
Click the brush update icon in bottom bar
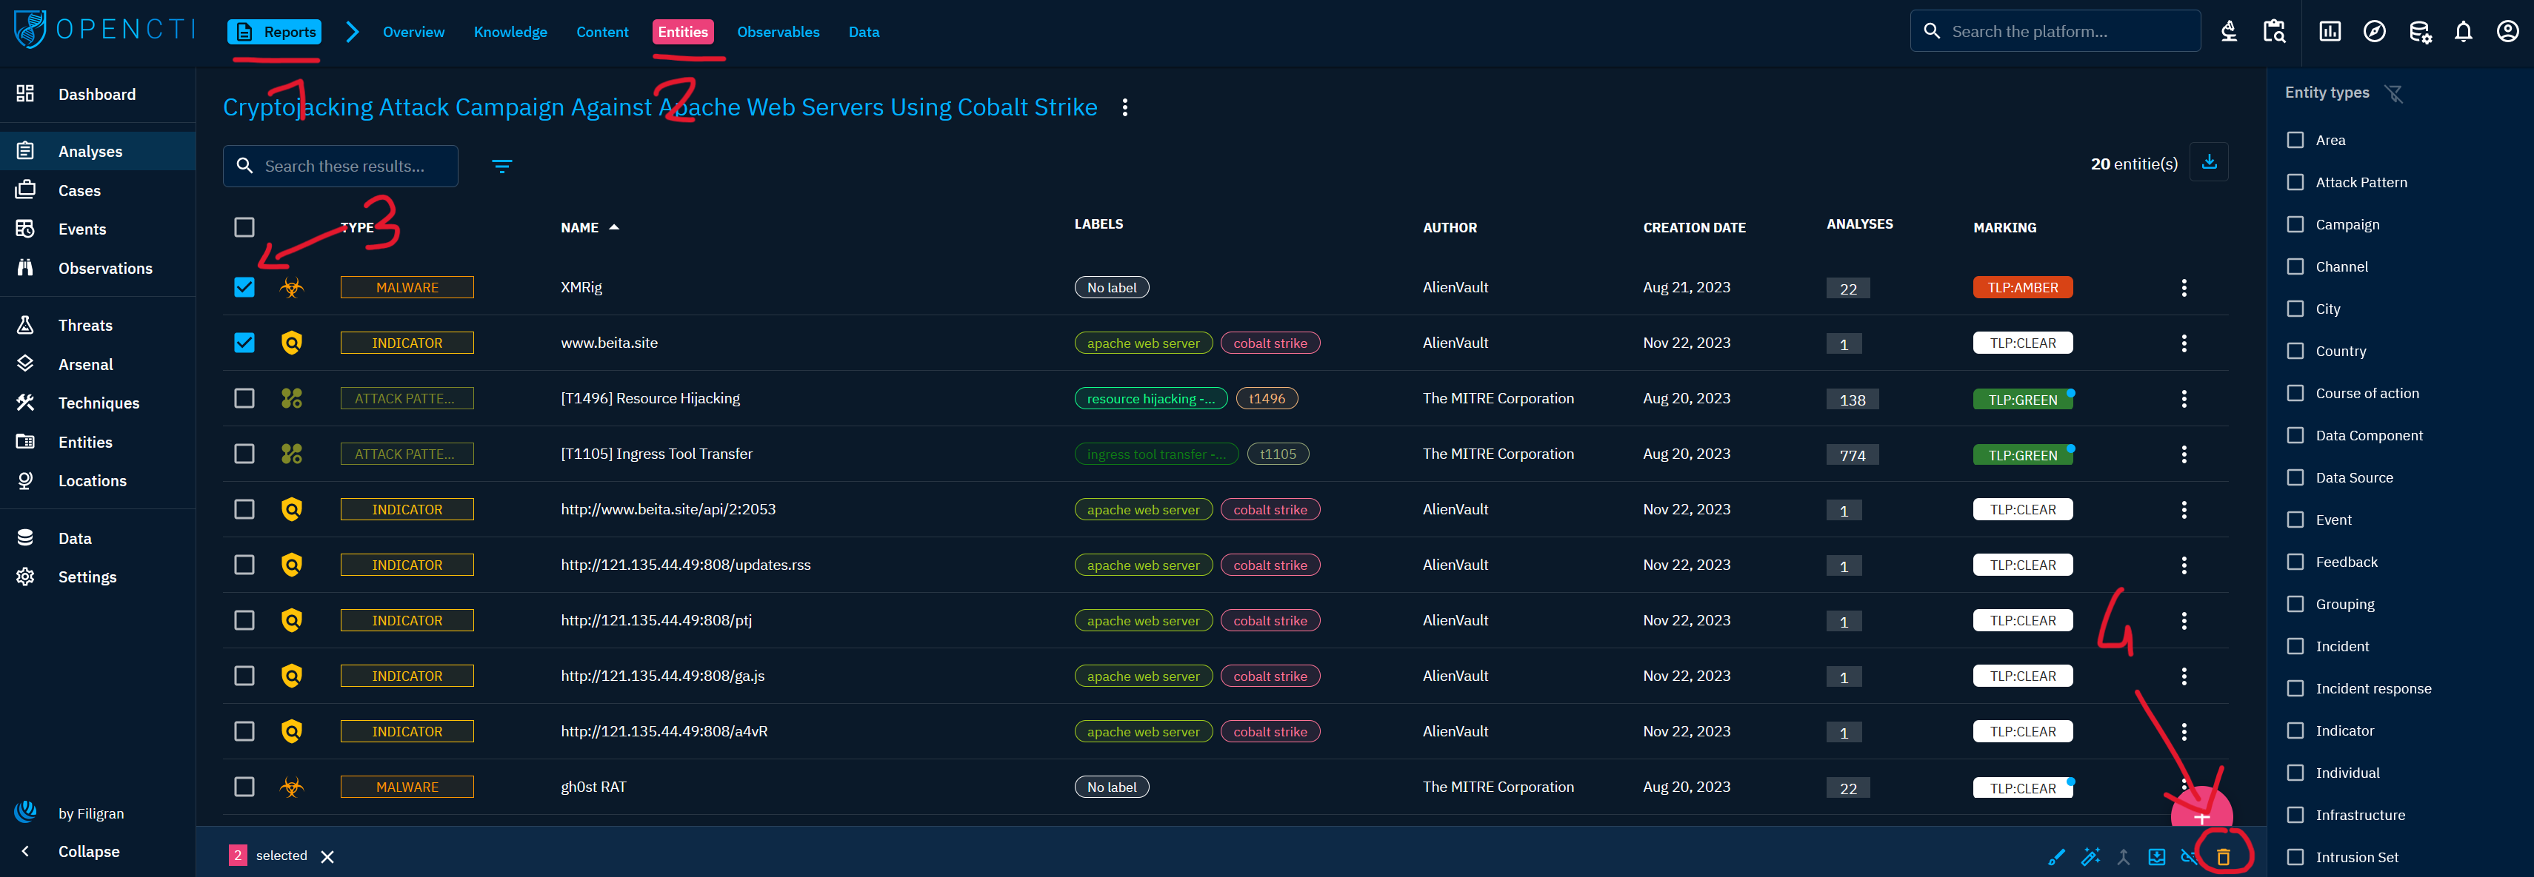pyautogui.click(x=2056, y=856)
